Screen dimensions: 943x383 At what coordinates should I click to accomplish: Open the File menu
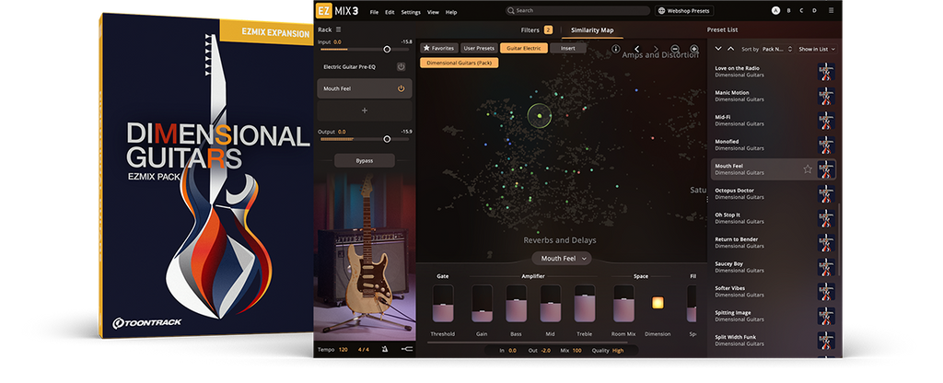pos(375,12)
